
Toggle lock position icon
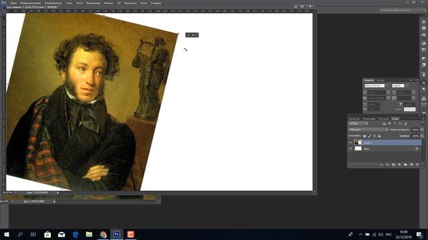pos(374,136)
